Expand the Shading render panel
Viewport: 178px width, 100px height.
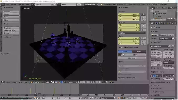152,86
